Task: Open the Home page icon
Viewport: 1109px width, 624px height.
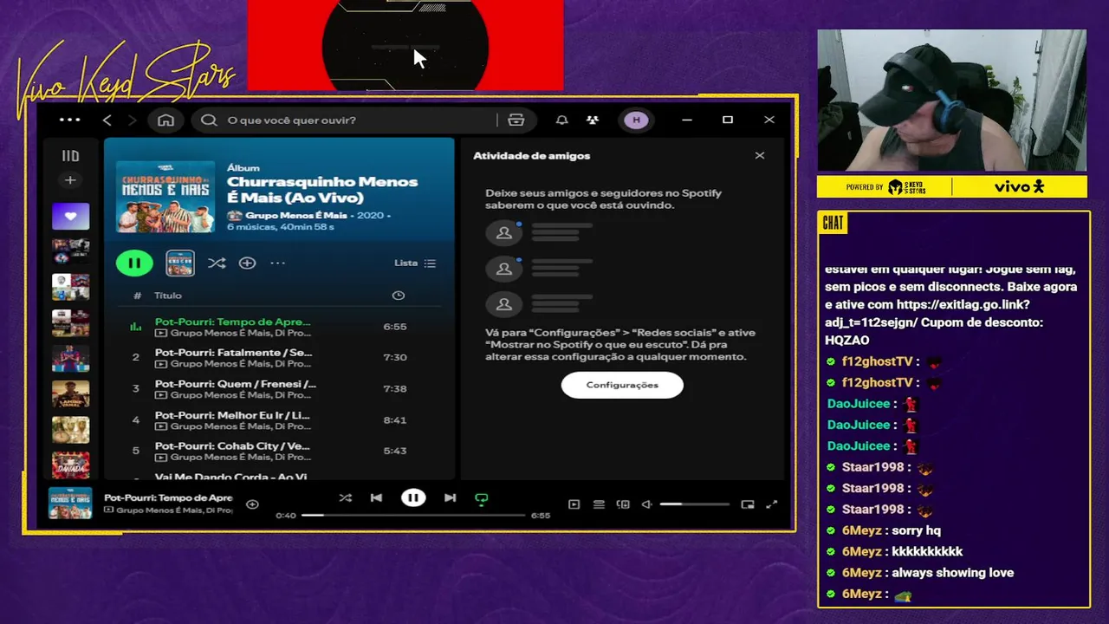Action: (165, 120)
